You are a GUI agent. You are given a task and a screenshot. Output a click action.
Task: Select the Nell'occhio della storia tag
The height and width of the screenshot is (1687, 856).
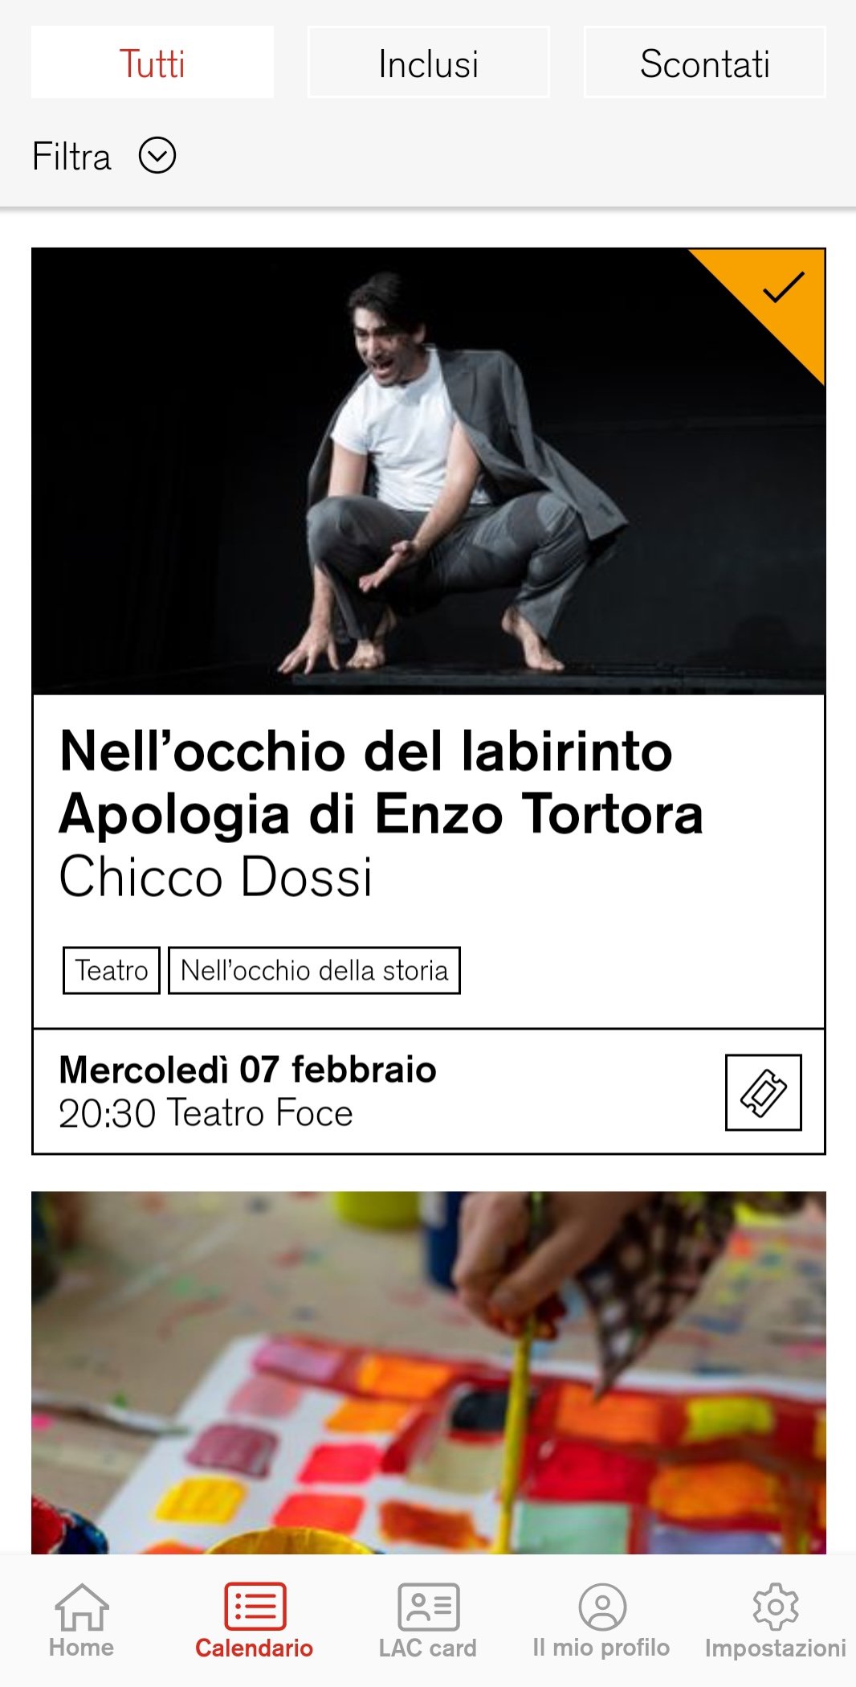point(314,970)
